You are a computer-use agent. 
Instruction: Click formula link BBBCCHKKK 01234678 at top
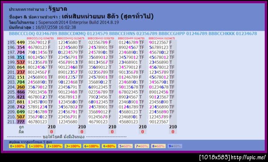[x=233, y=33]
